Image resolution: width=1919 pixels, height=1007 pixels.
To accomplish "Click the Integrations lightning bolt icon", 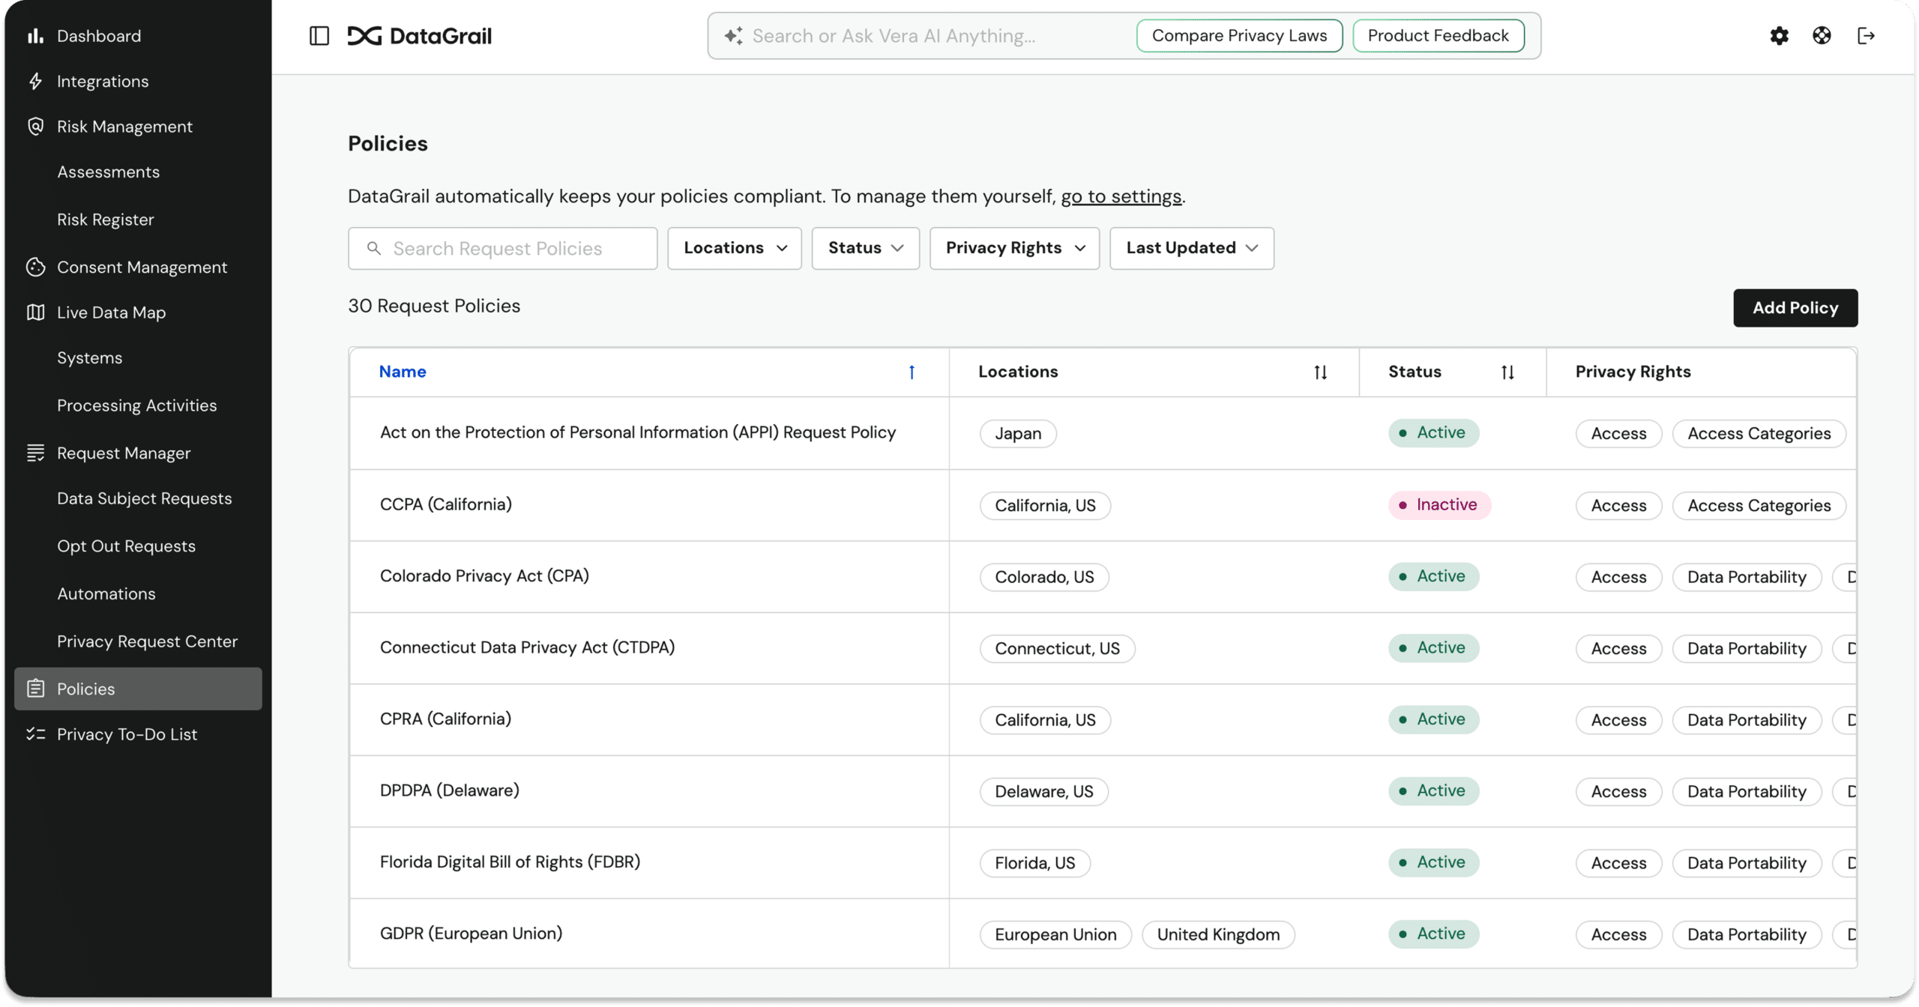I will [35, 81].
